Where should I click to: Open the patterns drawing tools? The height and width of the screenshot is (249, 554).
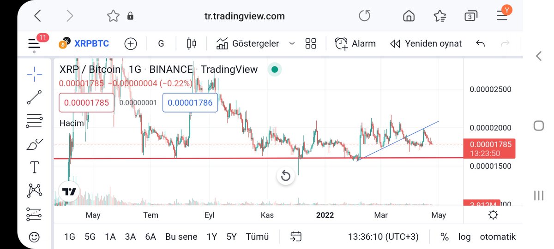pyautogui.click(x=35, y=190)
